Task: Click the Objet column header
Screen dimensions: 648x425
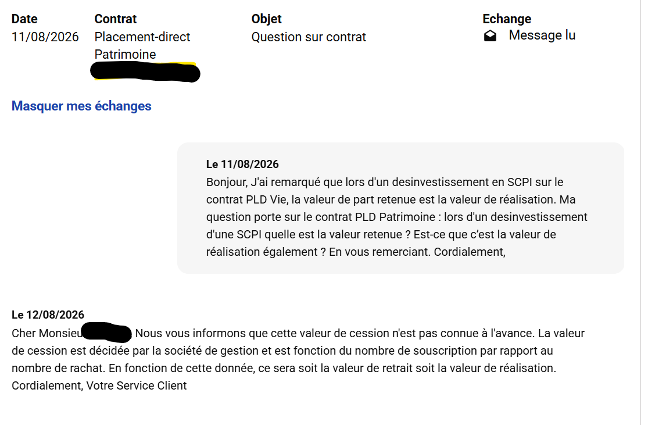Action: 266,19
